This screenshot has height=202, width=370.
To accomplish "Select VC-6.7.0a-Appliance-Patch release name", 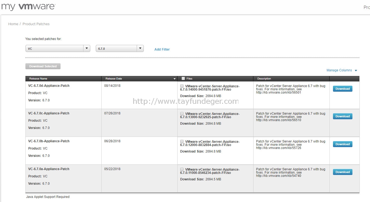I will [x=49, y=169].
